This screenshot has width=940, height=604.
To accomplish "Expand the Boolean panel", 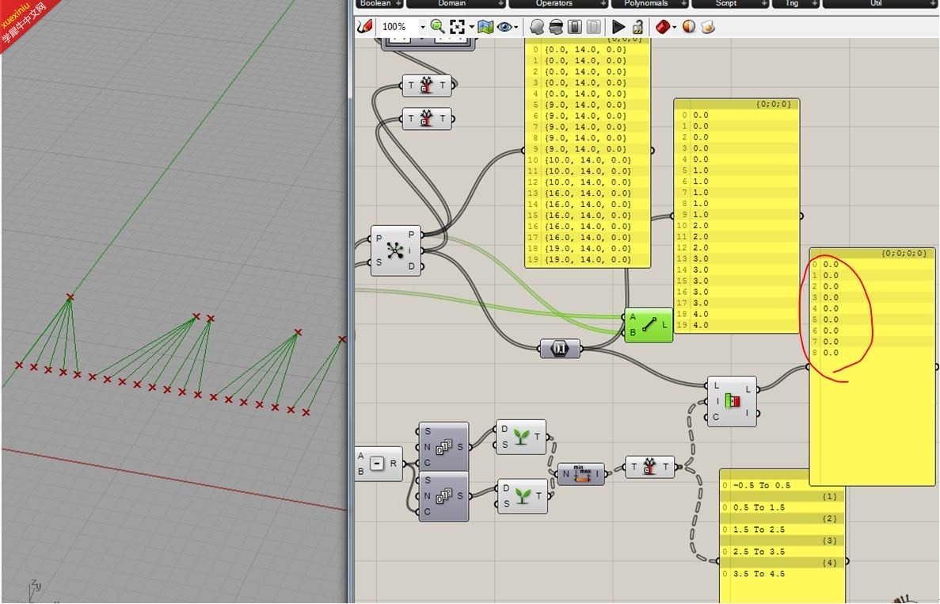I will (x=379, y=4).
